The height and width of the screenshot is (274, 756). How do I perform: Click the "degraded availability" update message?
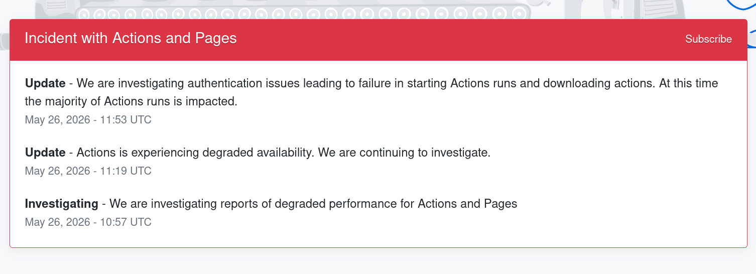(283, 152)
